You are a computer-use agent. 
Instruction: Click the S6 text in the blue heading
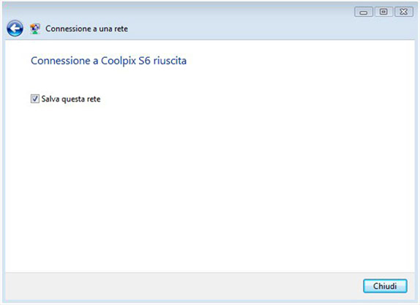coord(144,61)
